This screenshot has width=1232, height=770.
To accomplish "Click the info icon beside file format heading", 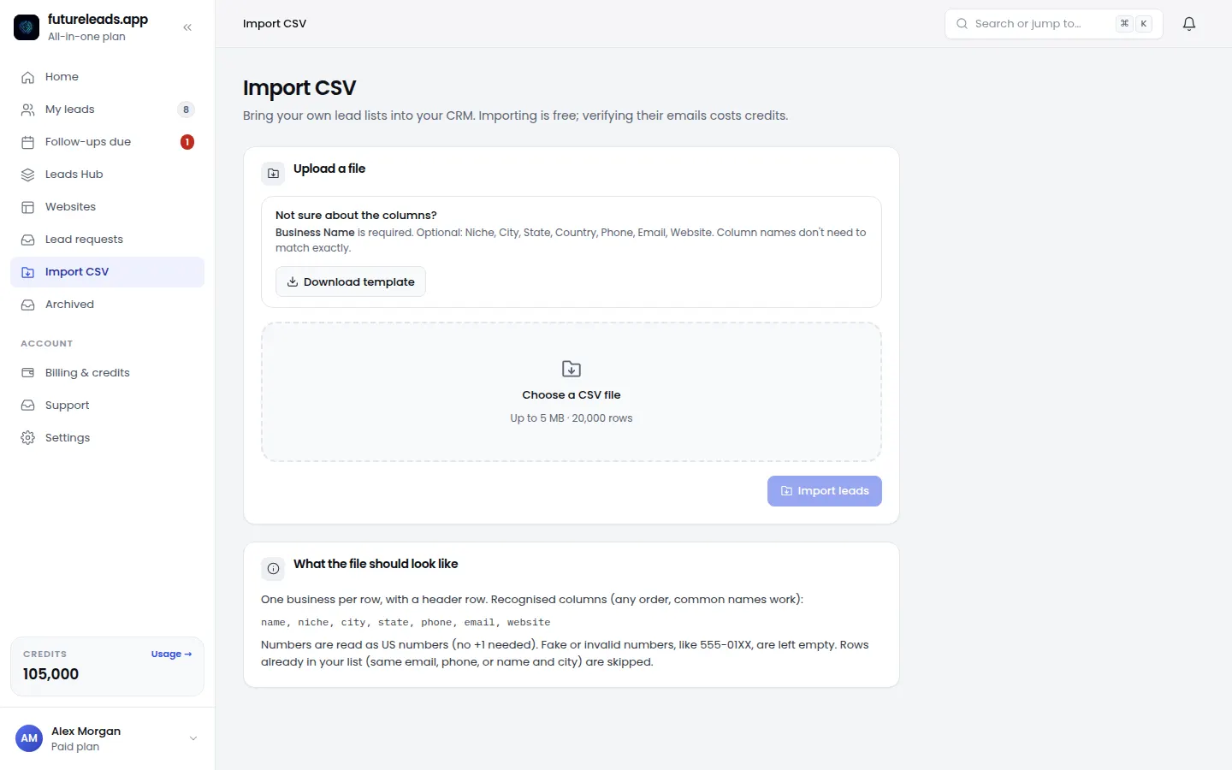I will click(273, 568).
